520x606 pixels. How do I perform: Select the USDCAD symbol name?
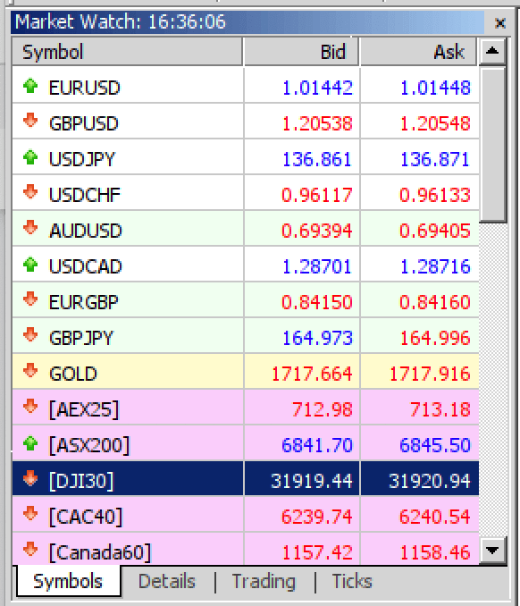point(86,266)
